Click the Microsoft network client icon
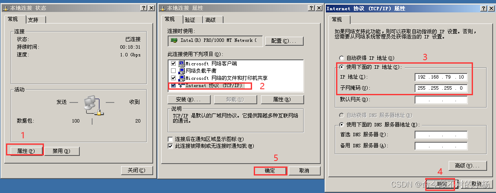 [181, 64]
